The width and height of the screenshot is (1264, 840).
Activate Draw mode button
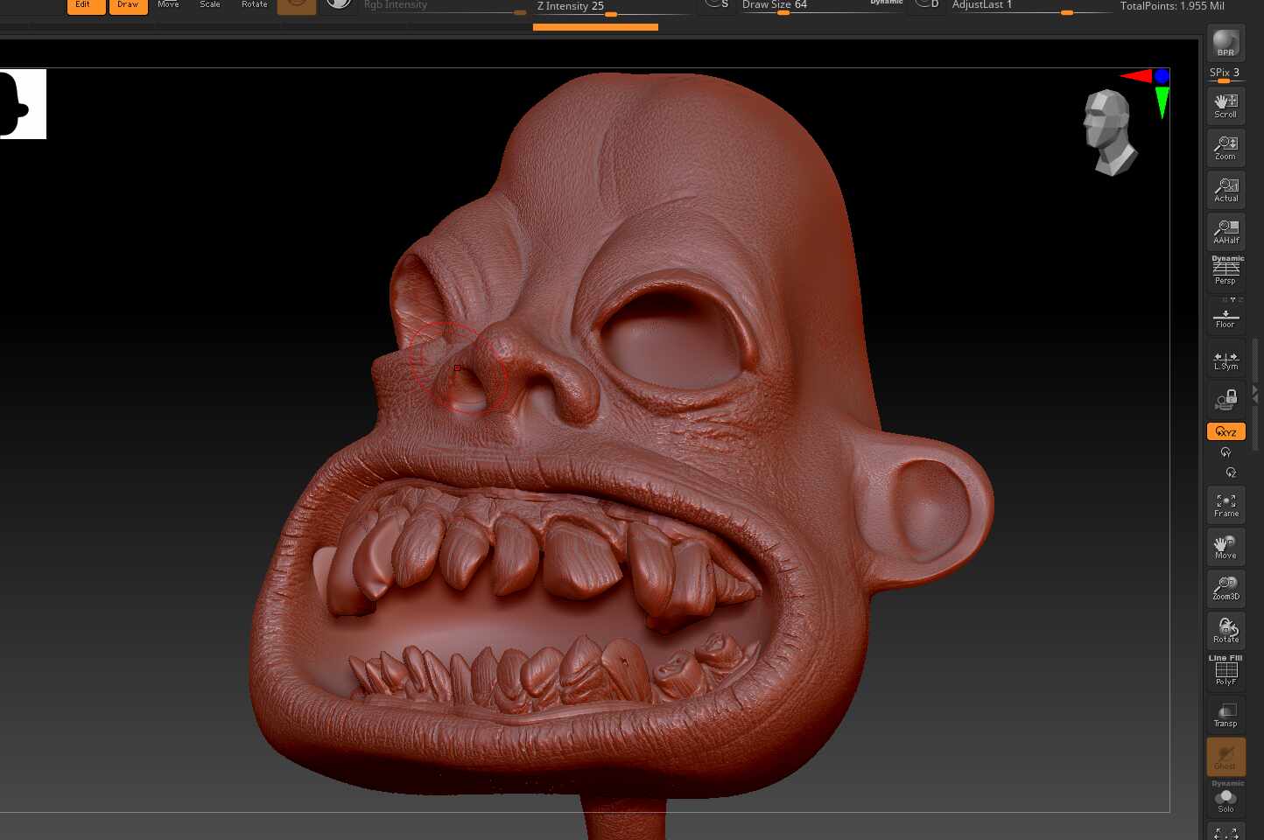tap(128, 6)
